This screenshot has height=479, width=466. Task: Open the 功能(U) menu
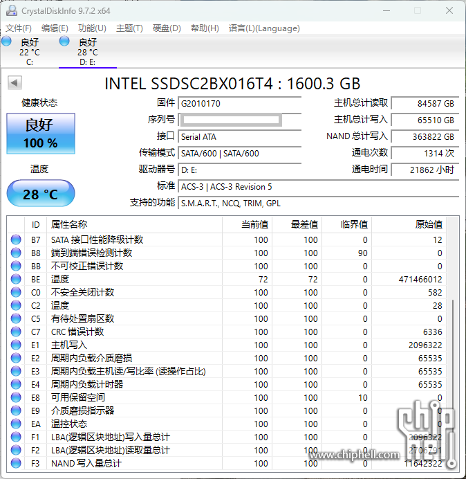pos(92,28)
